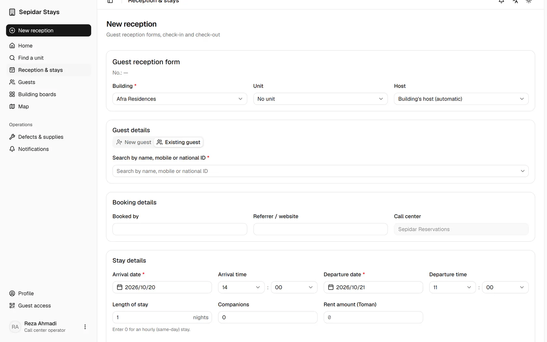Open the Departure date 2026/10/21 picker
Image resolution: width=547 pixels, height=342 pixels.
tap(373, 287)
